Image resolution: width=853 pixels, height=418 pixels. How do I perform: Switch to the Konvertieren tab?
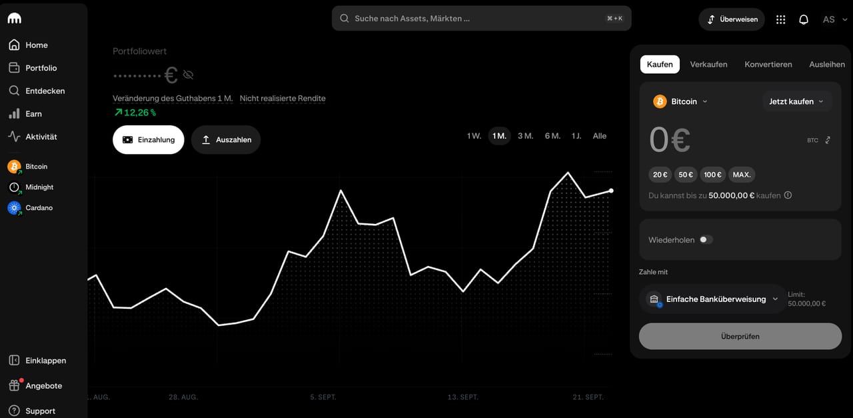point(768,64)
